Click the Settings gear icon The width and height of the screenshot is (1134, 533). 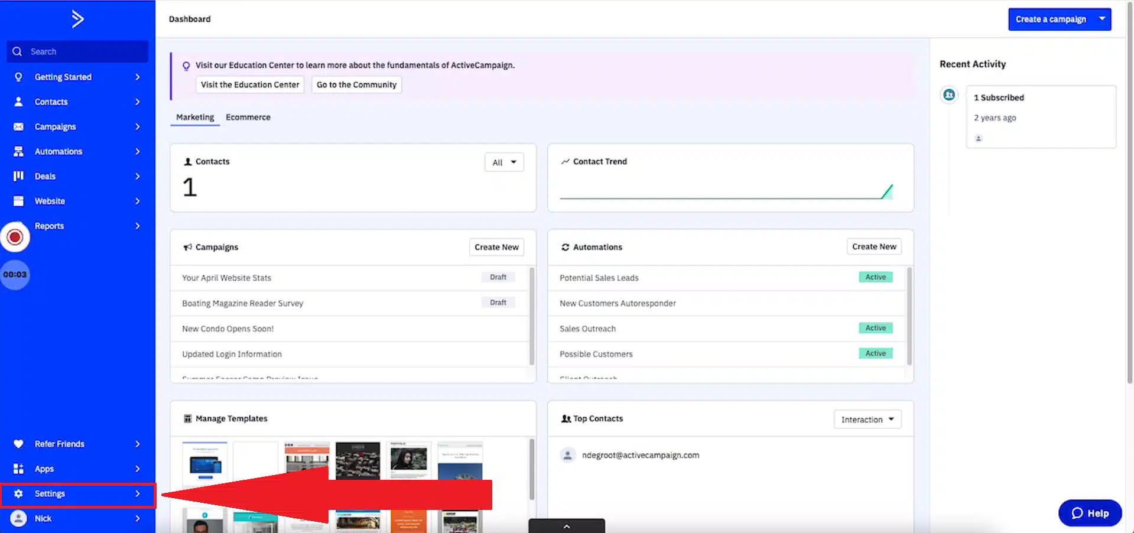[x=18, y=493]
